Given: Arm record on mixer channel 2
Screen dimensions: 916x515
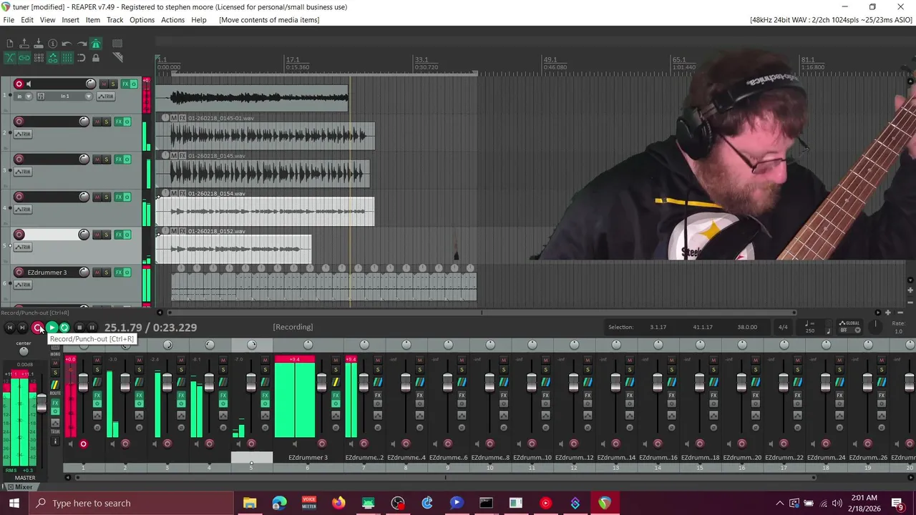Looking at the screenshot, I should coord(125,444).
